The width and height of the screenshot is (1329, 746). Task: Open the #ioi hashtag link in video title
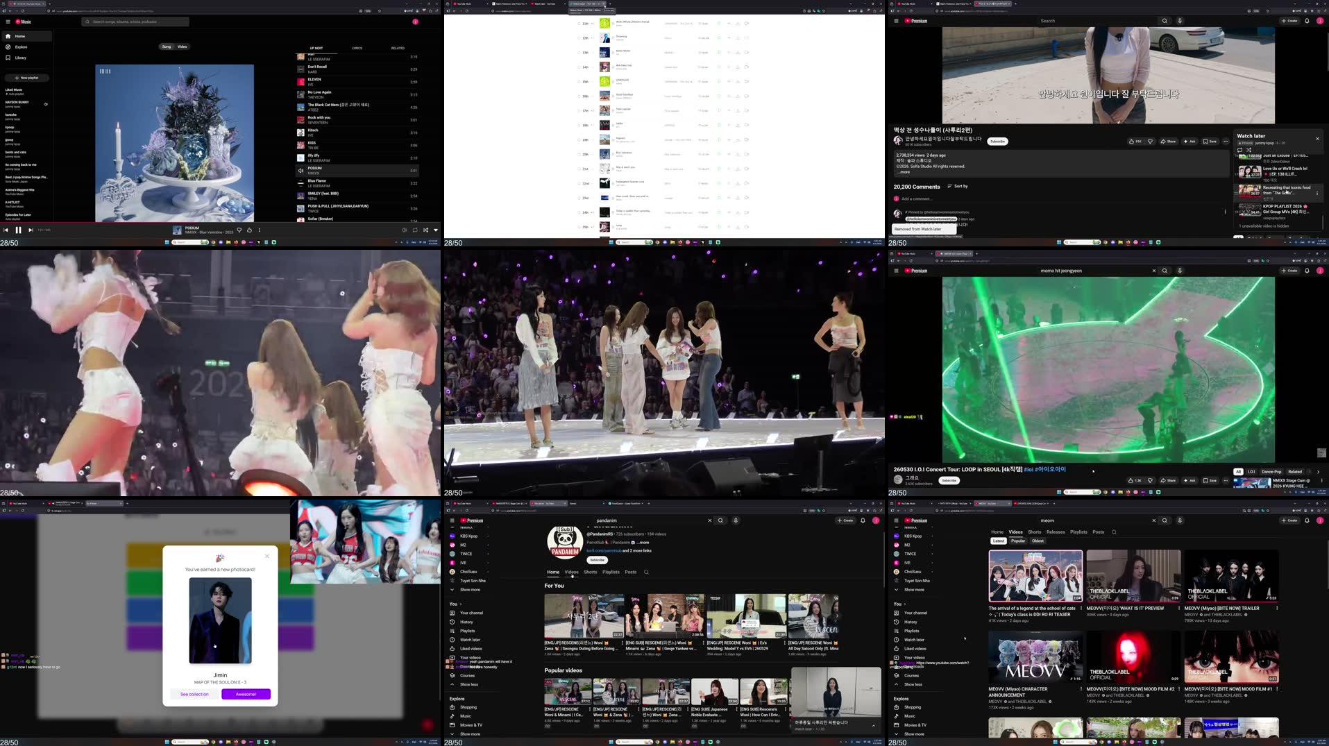[1028, 470]
